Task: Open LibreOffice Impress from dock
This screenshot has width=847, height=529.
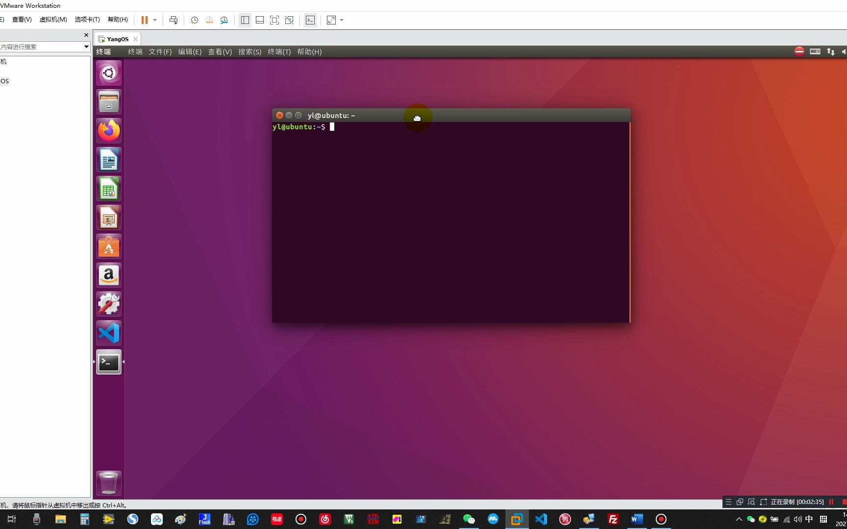Action: pyautogui.click(x=109, y=217)
